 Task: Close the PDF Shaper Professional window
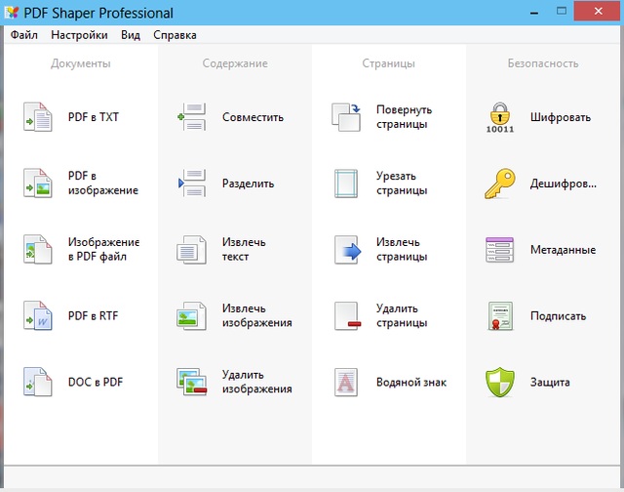(x=598, y=11)
